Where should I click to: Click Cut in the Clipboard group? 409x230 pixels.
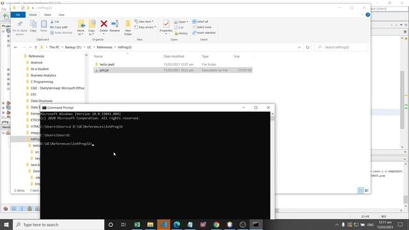[x=55, y=22]
